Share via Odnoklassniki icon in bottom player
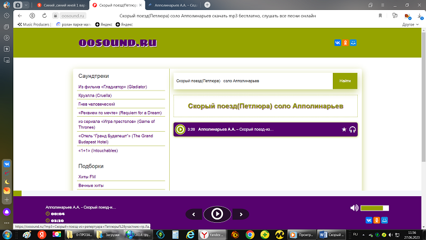426x240 pixels. [x=377, y=220]
